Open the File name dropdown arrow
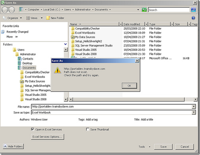 click(x=194, y=107)
